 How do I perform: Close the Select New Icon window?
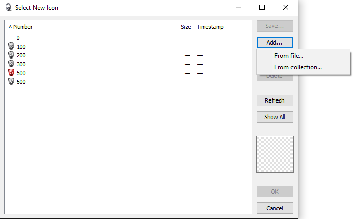pyautogui.click(x=286, y=7)
